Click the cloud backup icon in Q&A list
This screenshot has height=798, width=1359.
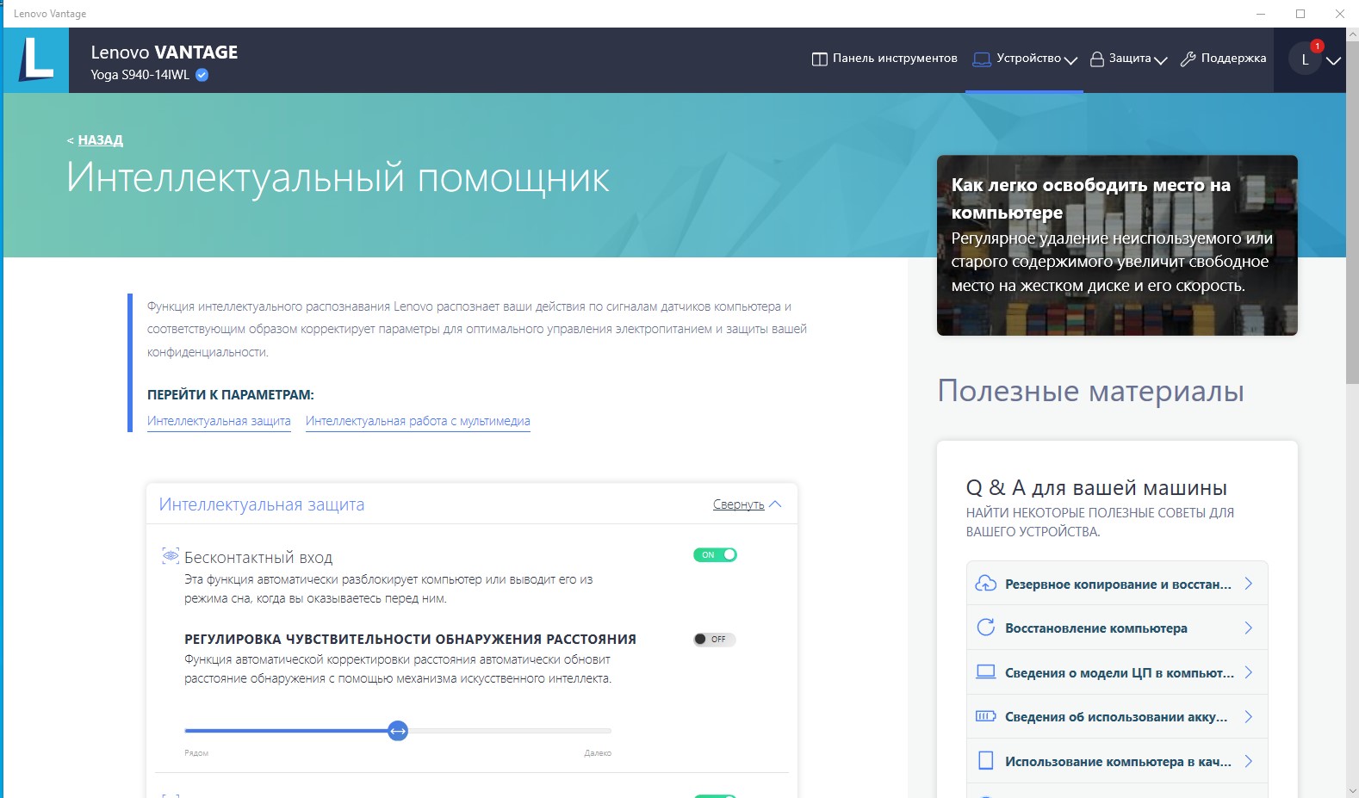tap(985, 584)
